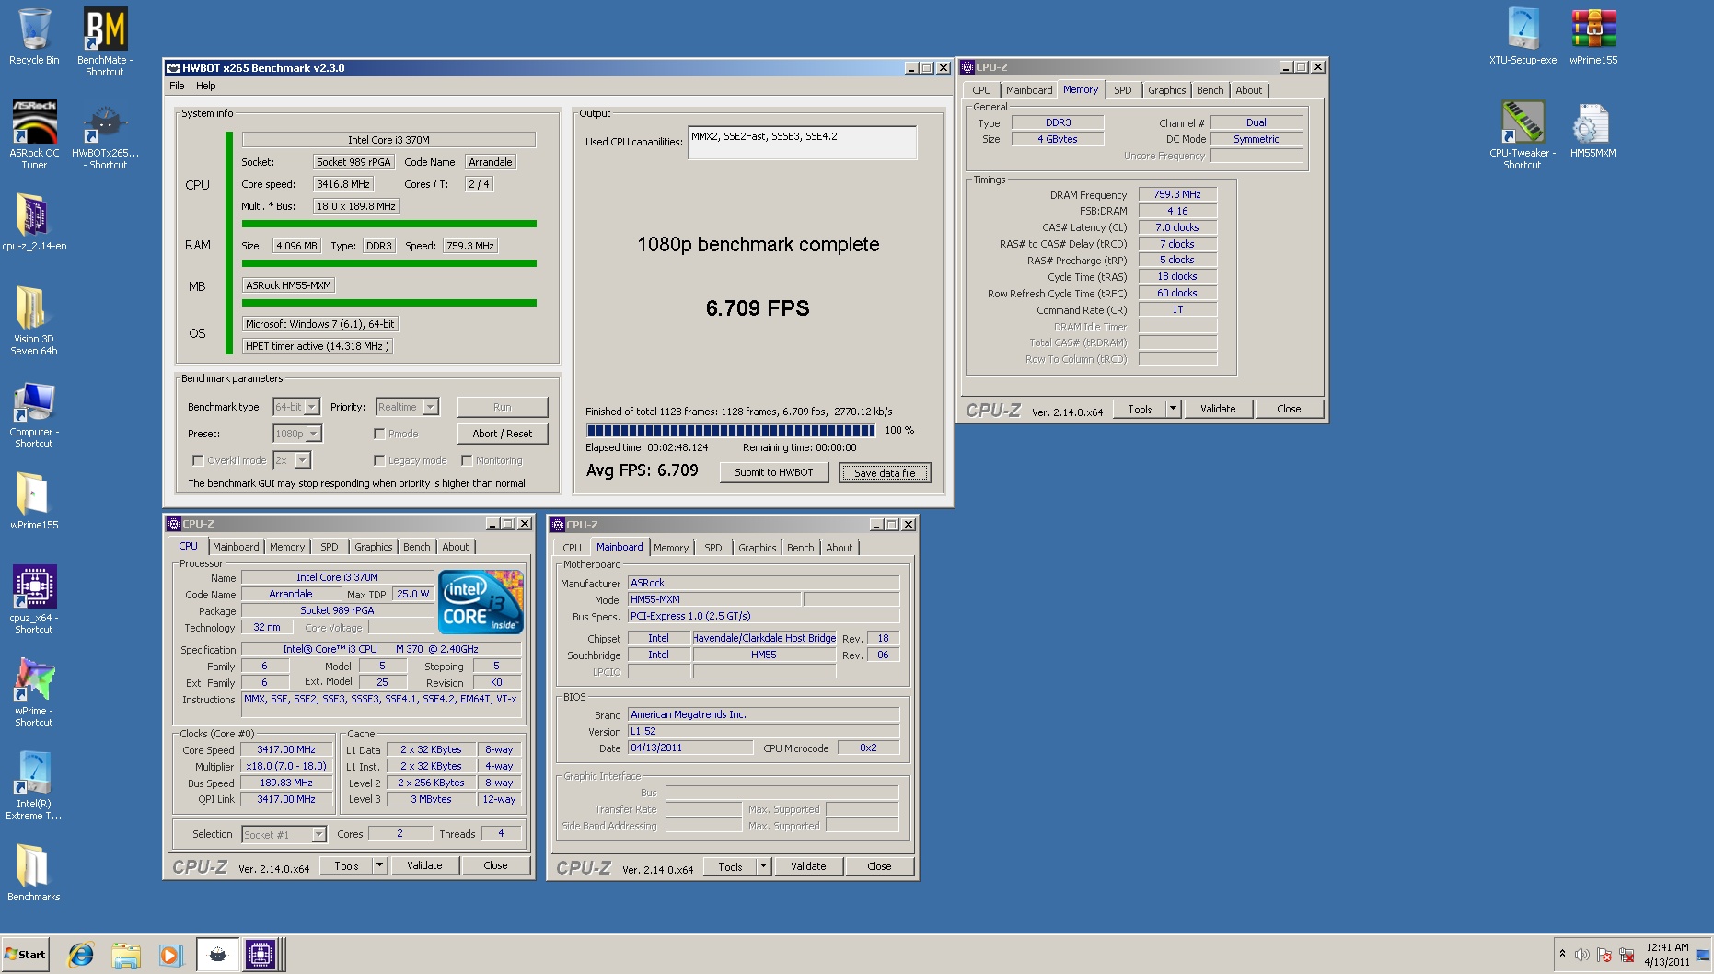The height and width of the screenshot is (974, 1714).
Task: Open Windows Media Player from the taskbar
Action: pos(170,955)
